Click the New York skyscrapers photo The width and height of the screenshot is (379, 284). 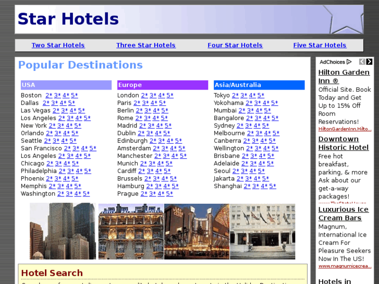tap(63, 231)
